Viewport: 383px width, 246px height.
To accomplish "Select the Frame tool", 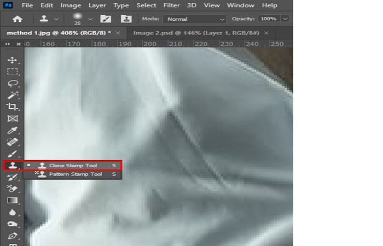I will 12,119.
